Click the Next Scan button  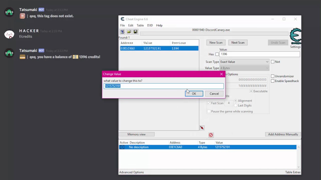pos(238,42)
